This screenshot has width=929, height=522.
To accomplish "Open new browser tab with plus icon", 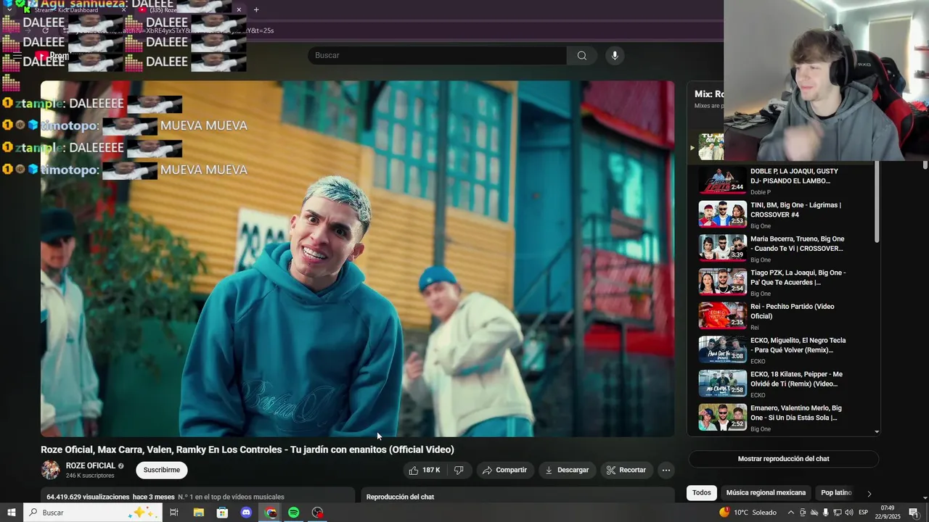I will click(x=256, y=9).
